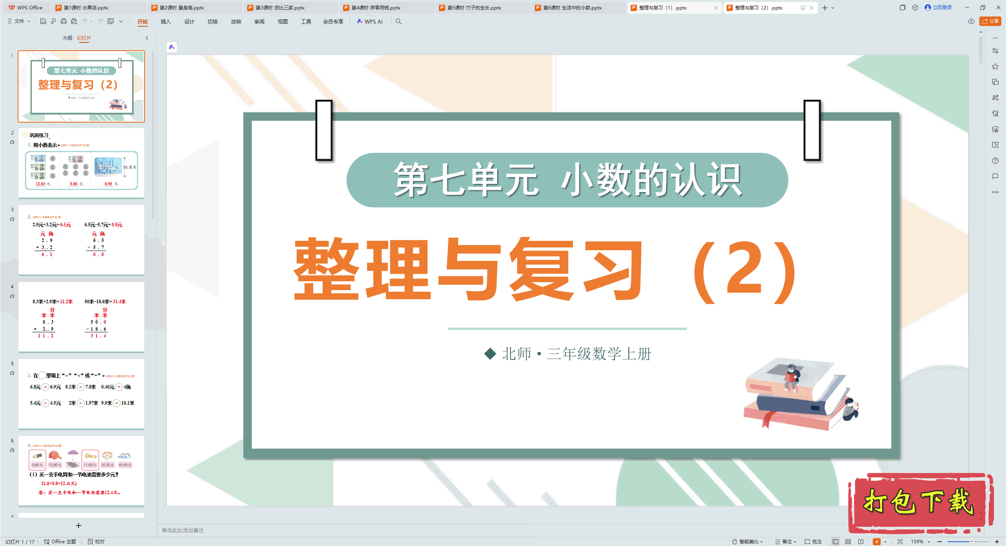Viewport: 1006px width, 546px height.
Task: Open Print Preview icon
Action: [74, 22]
